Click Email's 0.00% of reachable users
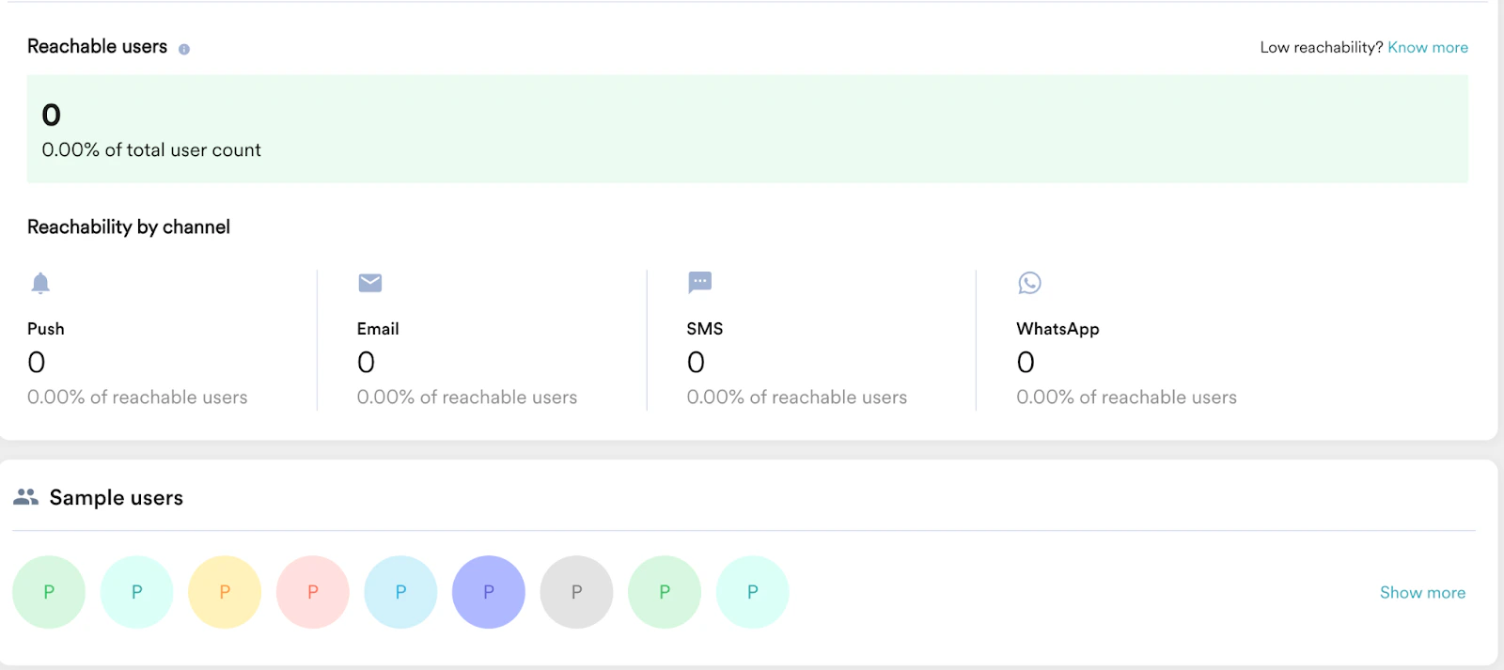Image resolution: width=1504 pixels, height=670 pixels. pos(467,397)
